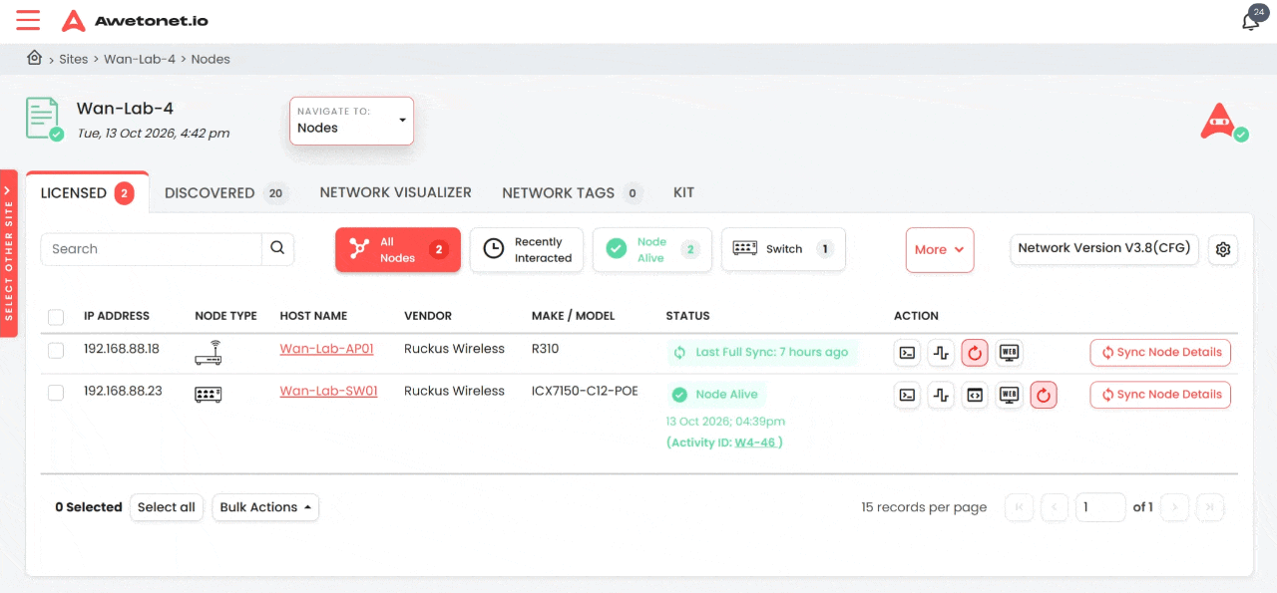Image resolution: width=1277 pixels, height=593 pixels.
Task: Click the red reboot icon for Wan-Lab-AP01
Action: [x=975, y=352]
